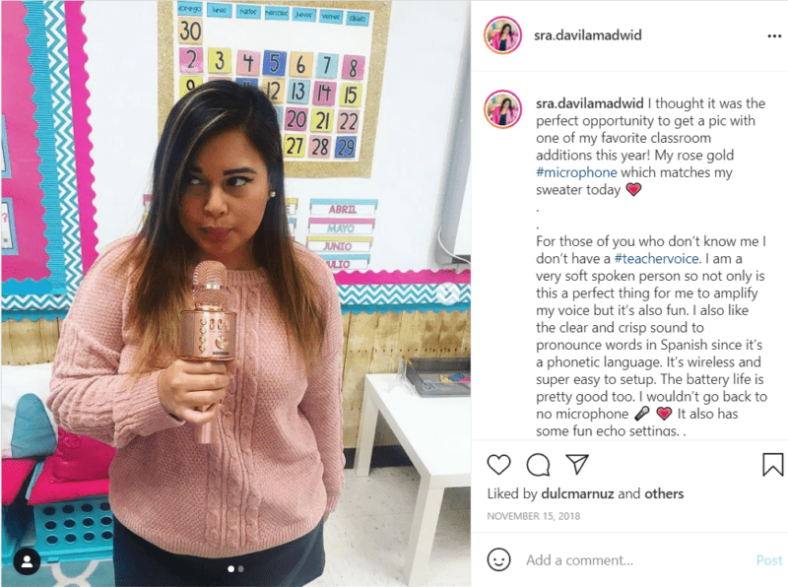Screen dimensions: 788x587
Task: Open the emoji picker smiley icon
Action: point(498,559)
